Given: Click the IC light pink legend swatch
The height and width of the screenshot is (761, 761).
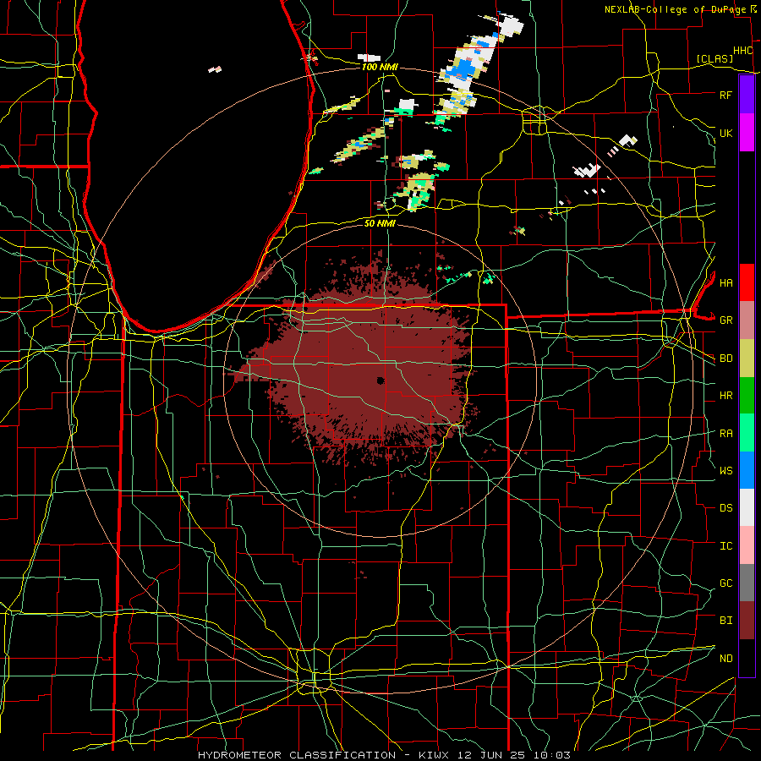Looking at the screenshot, I should pyautogui.click(x=747, y=545).
